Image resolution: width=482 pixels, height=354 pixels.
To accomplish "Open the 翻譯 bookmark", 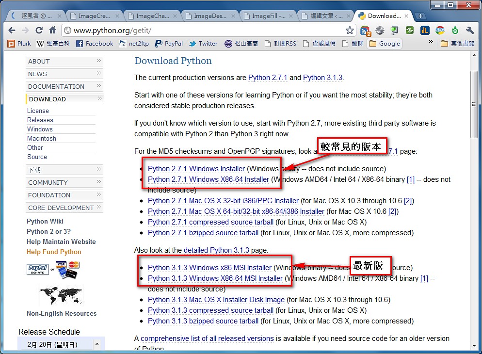I will [x=353, y=44].
